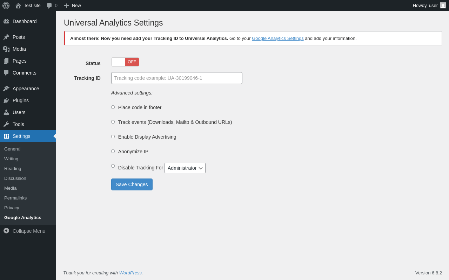This screenshot has height=280, width=449.
Task: Save the analytics settings changes
Action: click(132, 184)
